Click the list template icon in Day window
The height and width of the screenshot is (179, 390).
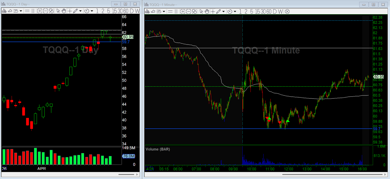(16, 11)
